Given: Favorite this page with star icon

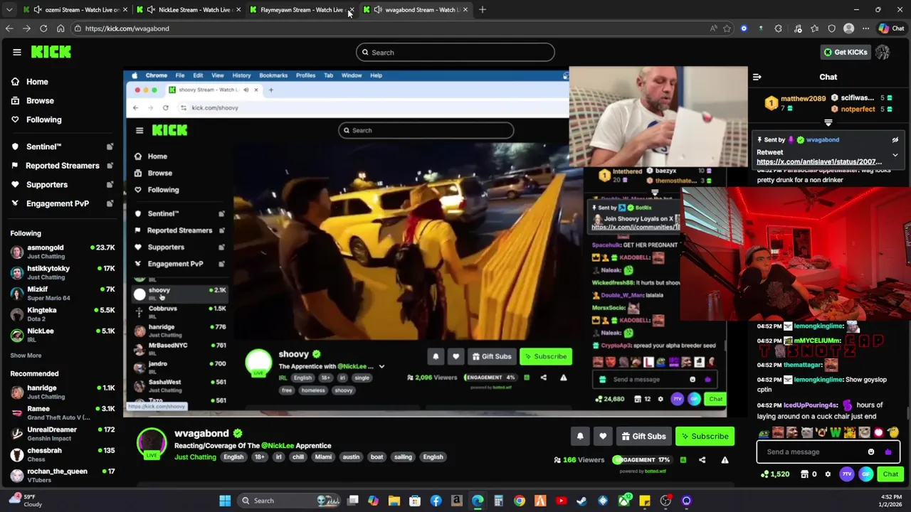Looking at the screenshot, I should coord(727,28).
